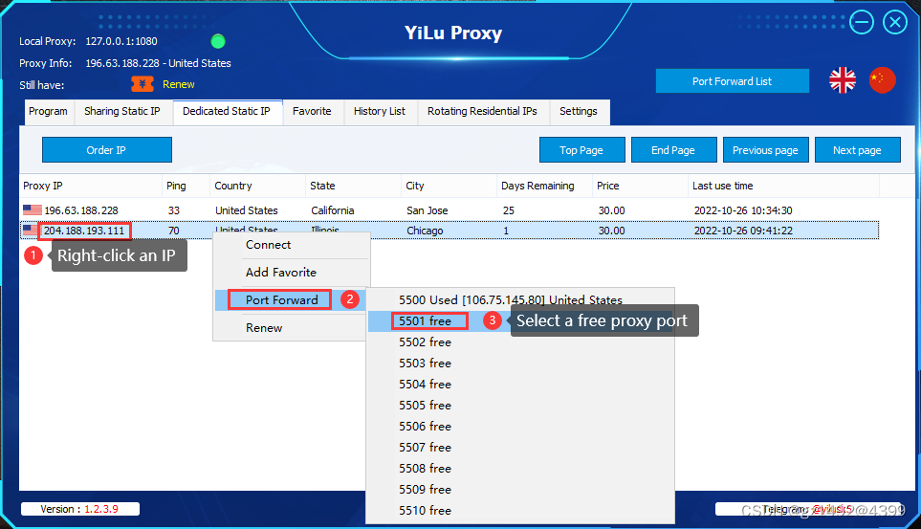Click the green connection status indicator

pos(218,41)
